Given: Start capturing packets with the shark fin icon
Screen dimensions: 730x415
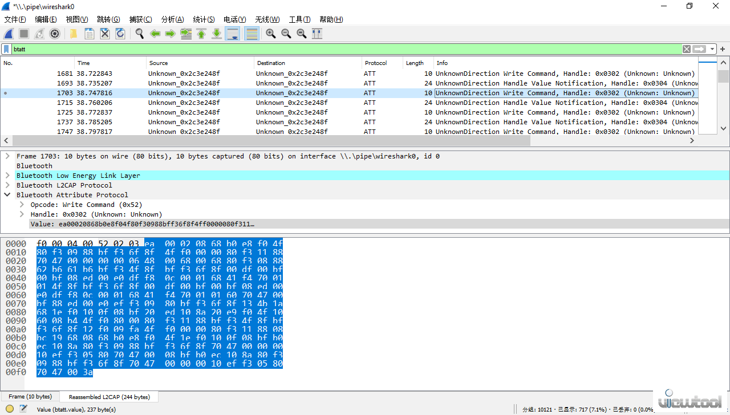Looking at the screenshot, I should (x=9, y=34).
